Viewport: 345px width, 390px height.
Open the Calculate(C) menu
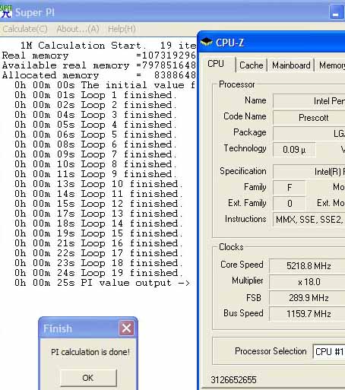point(25,29)
